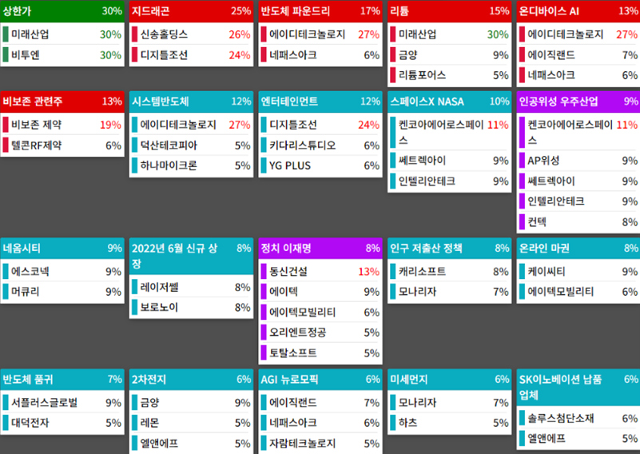Click the 비투엔 stock row
This screenshot has width=640, height=454.
click(62, 54)
